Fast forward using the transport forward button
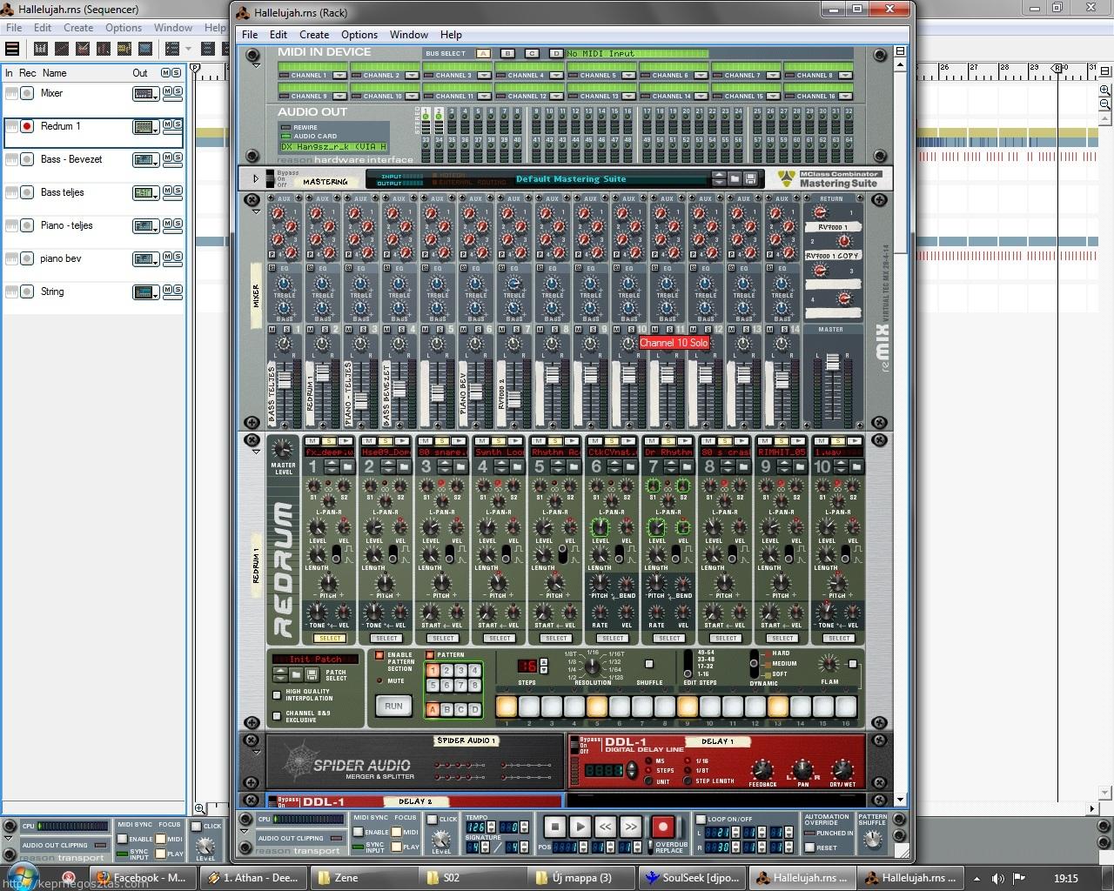The height and width of the screenshot is (891, 1114). pyautogui.click(x=631, y=827)
